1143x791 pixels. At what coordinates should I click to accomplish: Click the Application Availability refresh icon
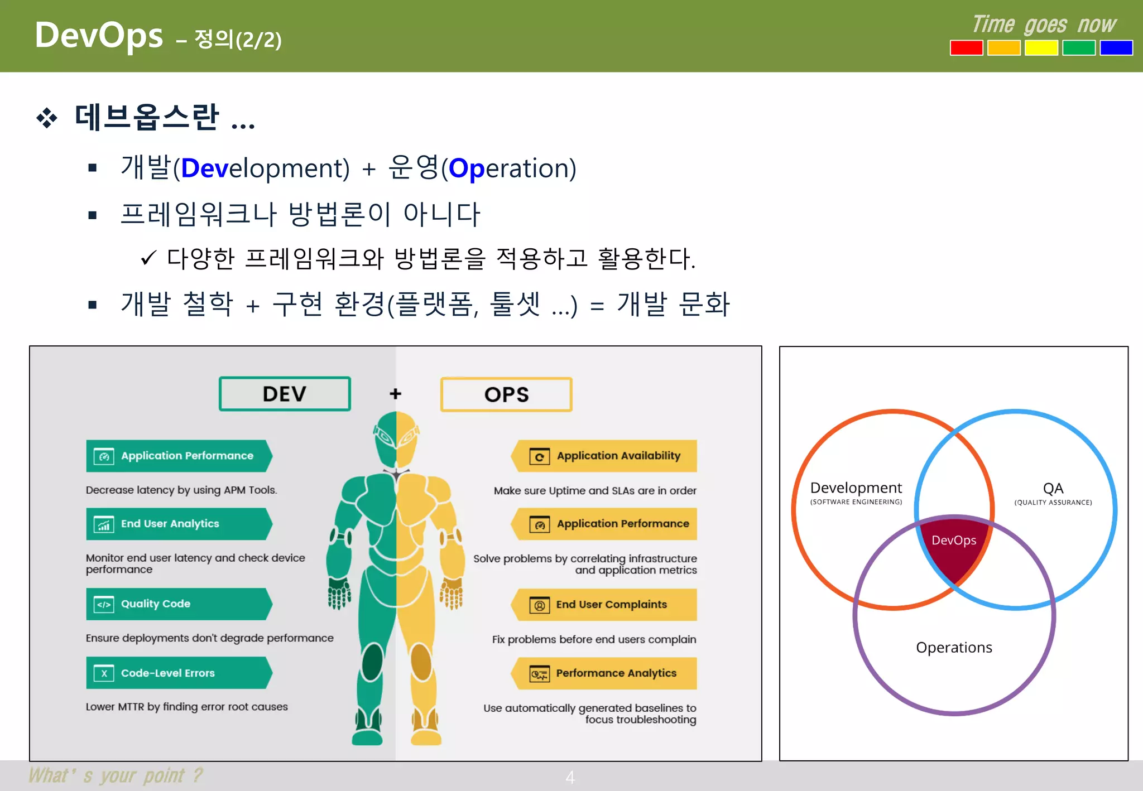pos(539,457)
